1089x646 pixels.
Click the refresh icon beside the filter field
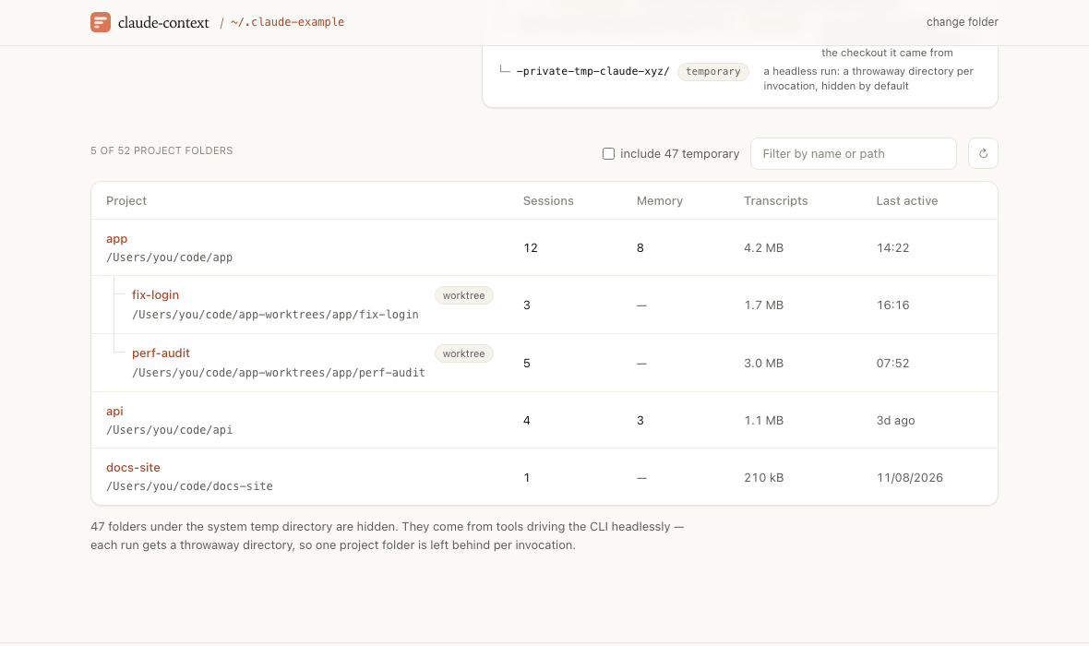(x=983, y=153)
